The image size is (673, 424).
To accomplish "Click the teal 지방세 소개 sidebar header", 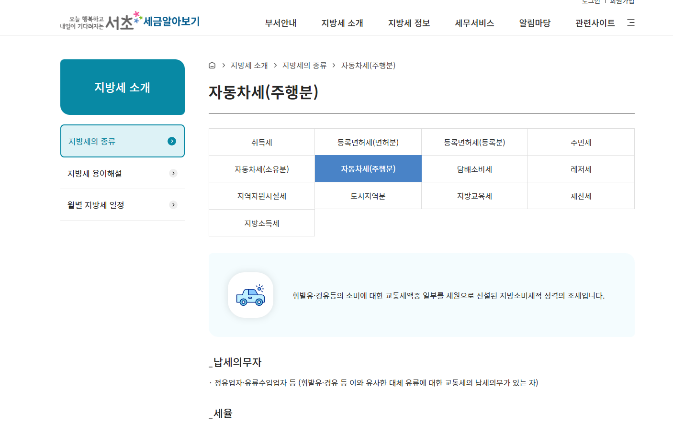I will [123, 87].
